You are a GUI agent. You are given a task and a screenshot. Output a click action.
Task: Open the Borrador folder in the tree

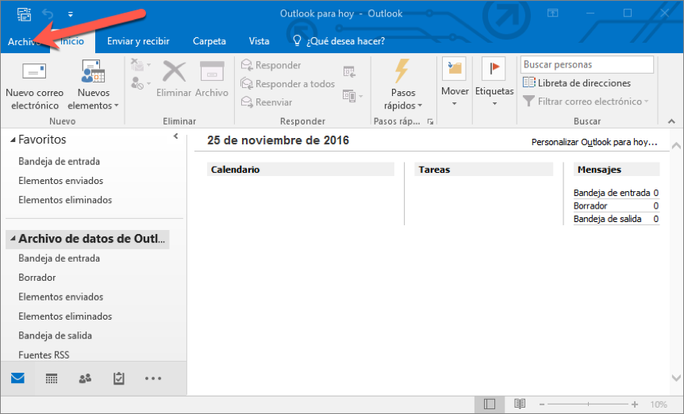(37, 277)
